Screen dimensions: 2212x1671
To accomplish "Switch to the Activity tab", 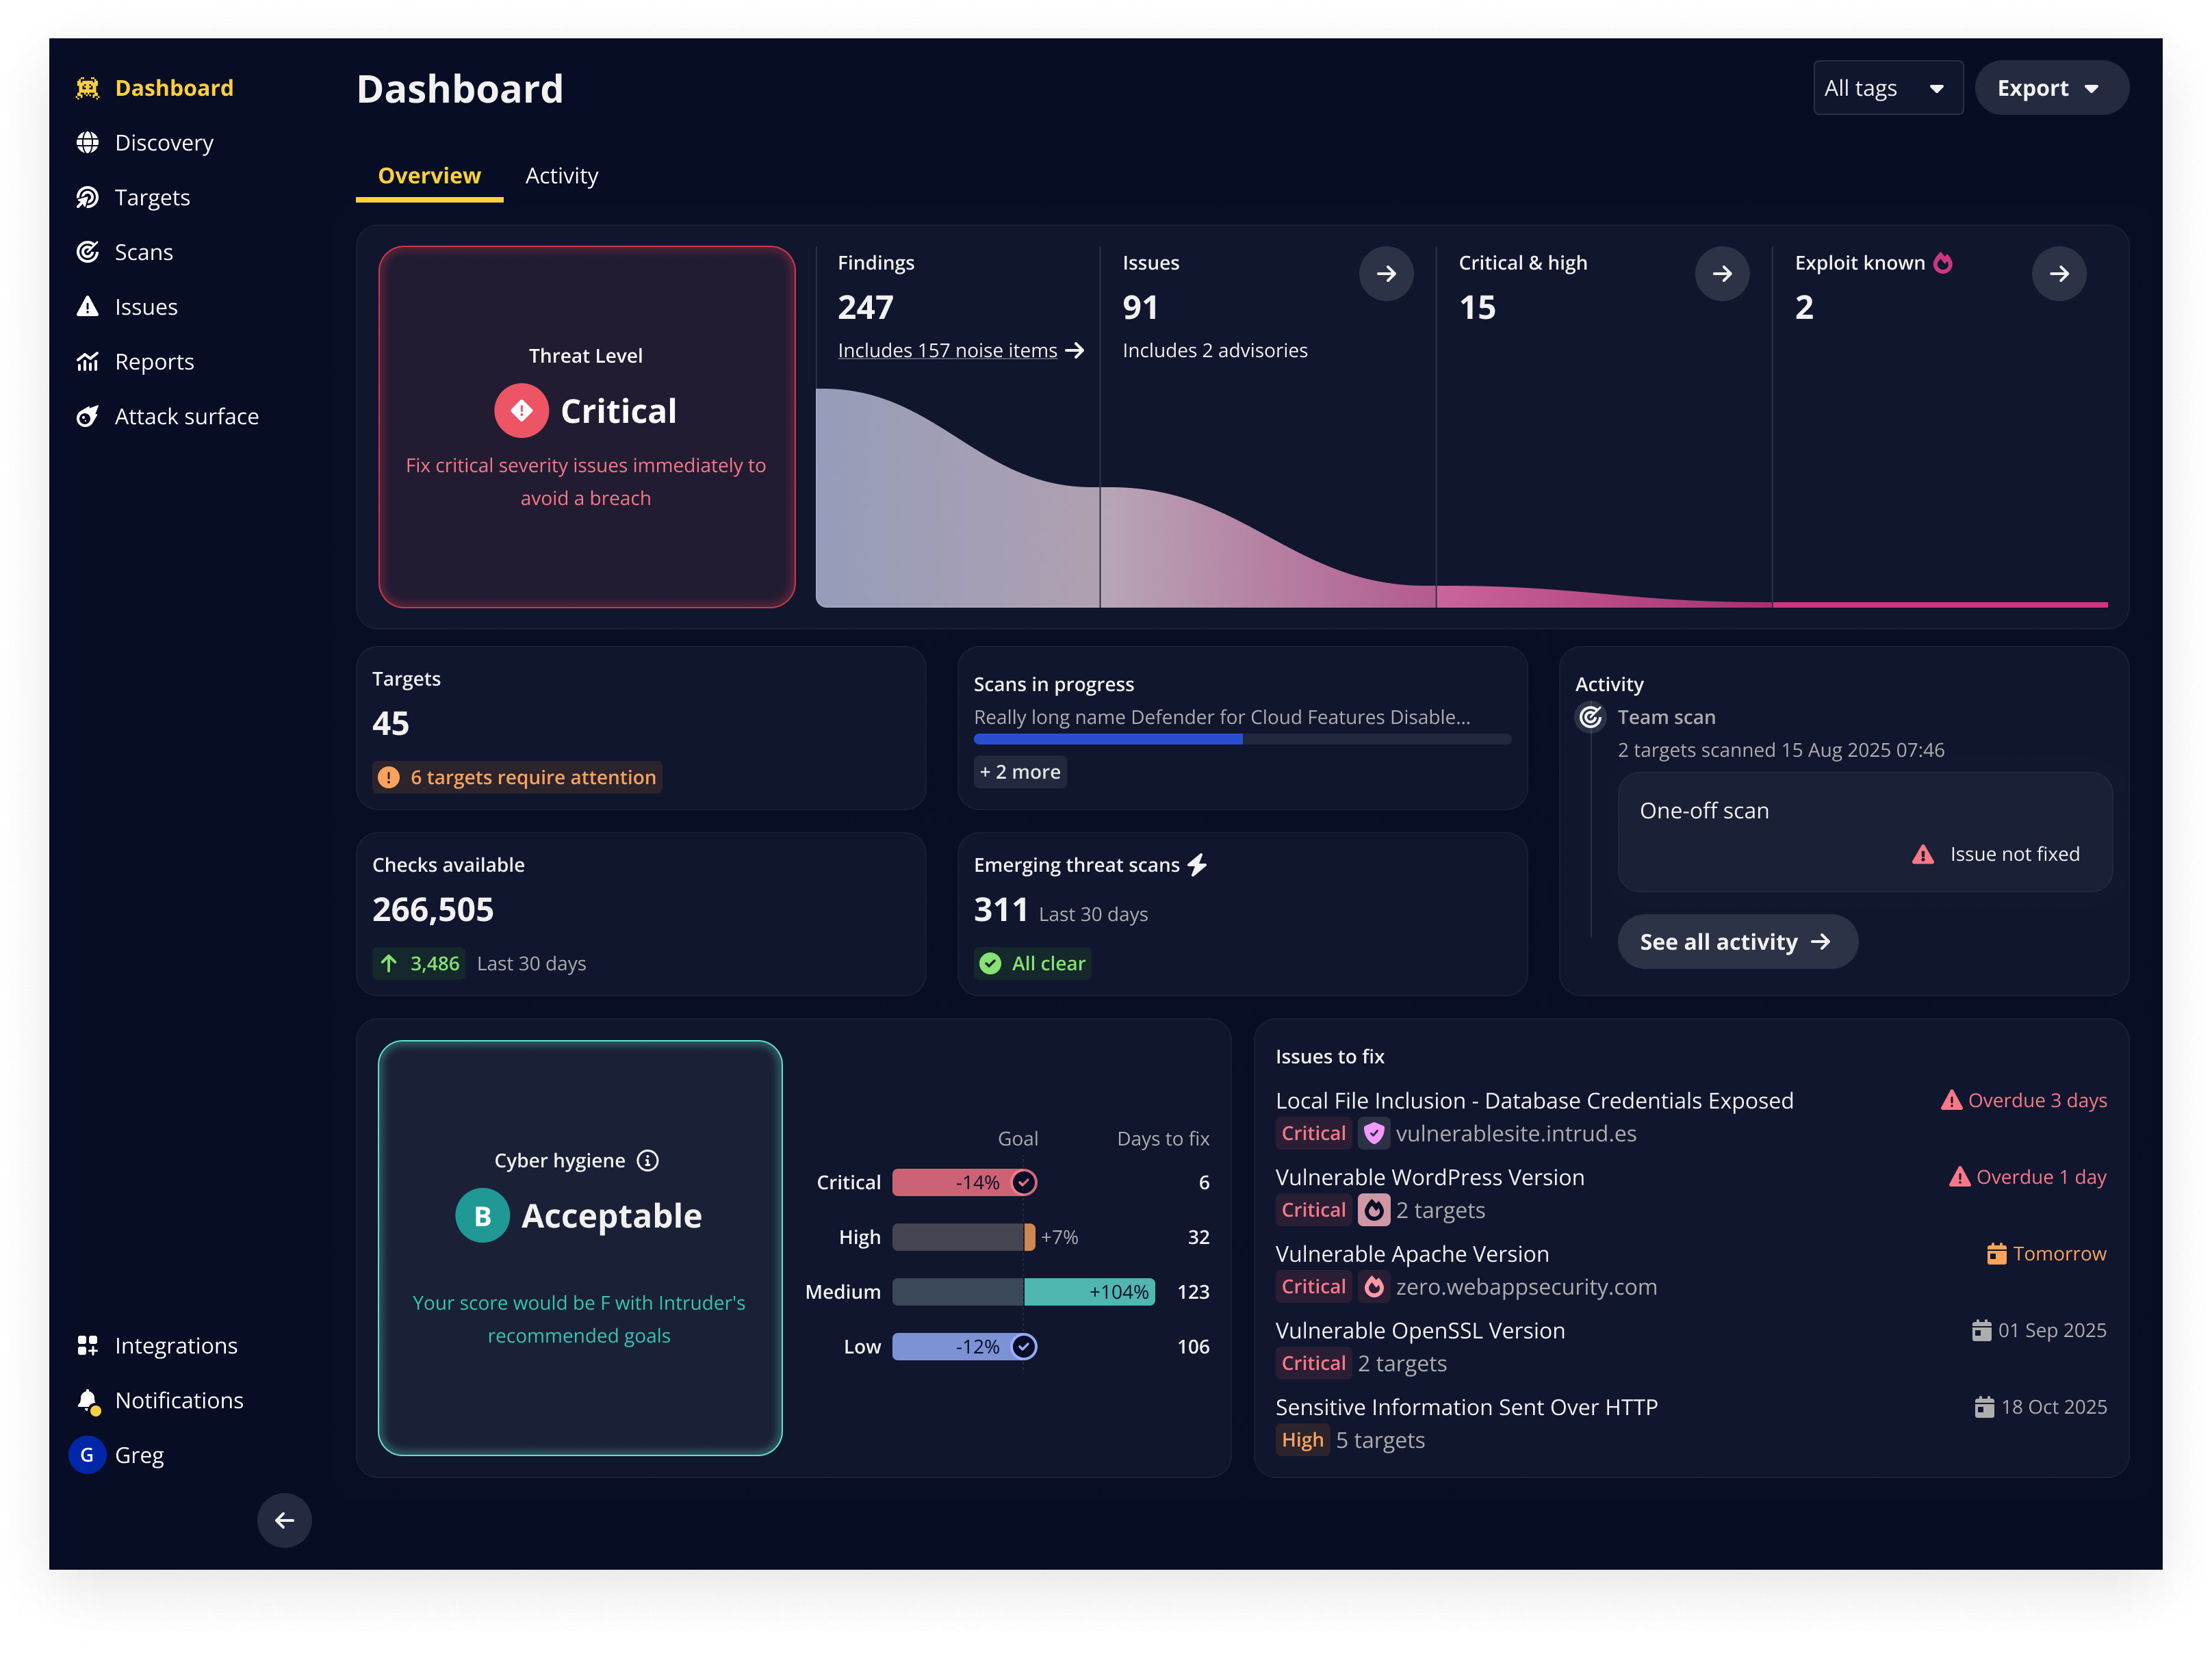I will (561, 176).
